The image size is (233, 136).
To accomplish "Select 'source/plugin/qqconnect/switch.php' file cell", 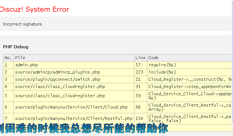I will [x=74, y=80].
